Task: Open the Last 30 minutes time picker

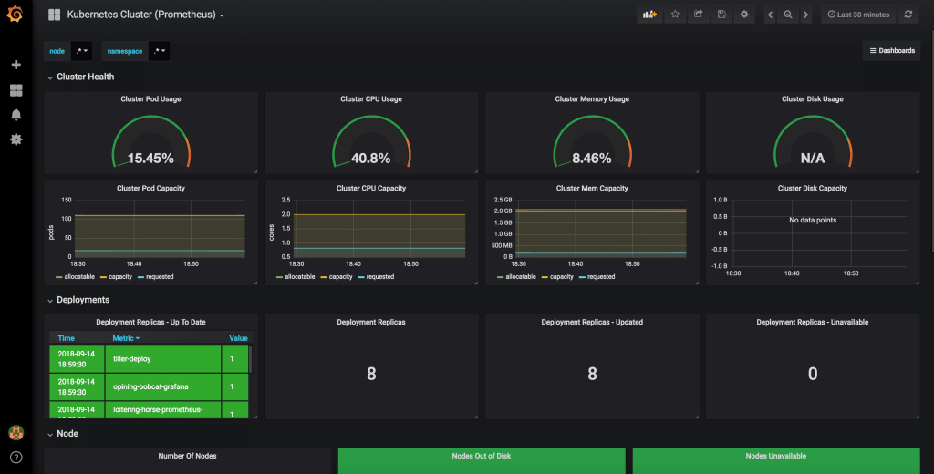Action: (x=858, y=15)
